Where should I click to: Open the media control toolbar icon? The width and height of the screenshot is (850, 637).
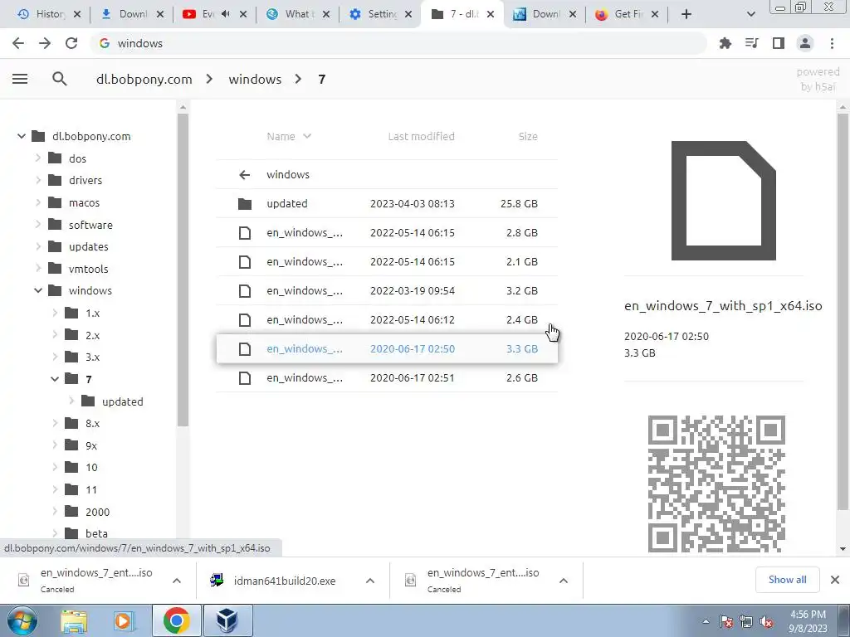751,43
